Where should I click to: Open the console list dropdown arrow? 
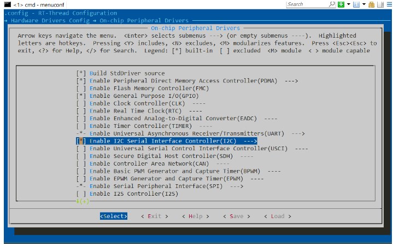coord(363,4)
